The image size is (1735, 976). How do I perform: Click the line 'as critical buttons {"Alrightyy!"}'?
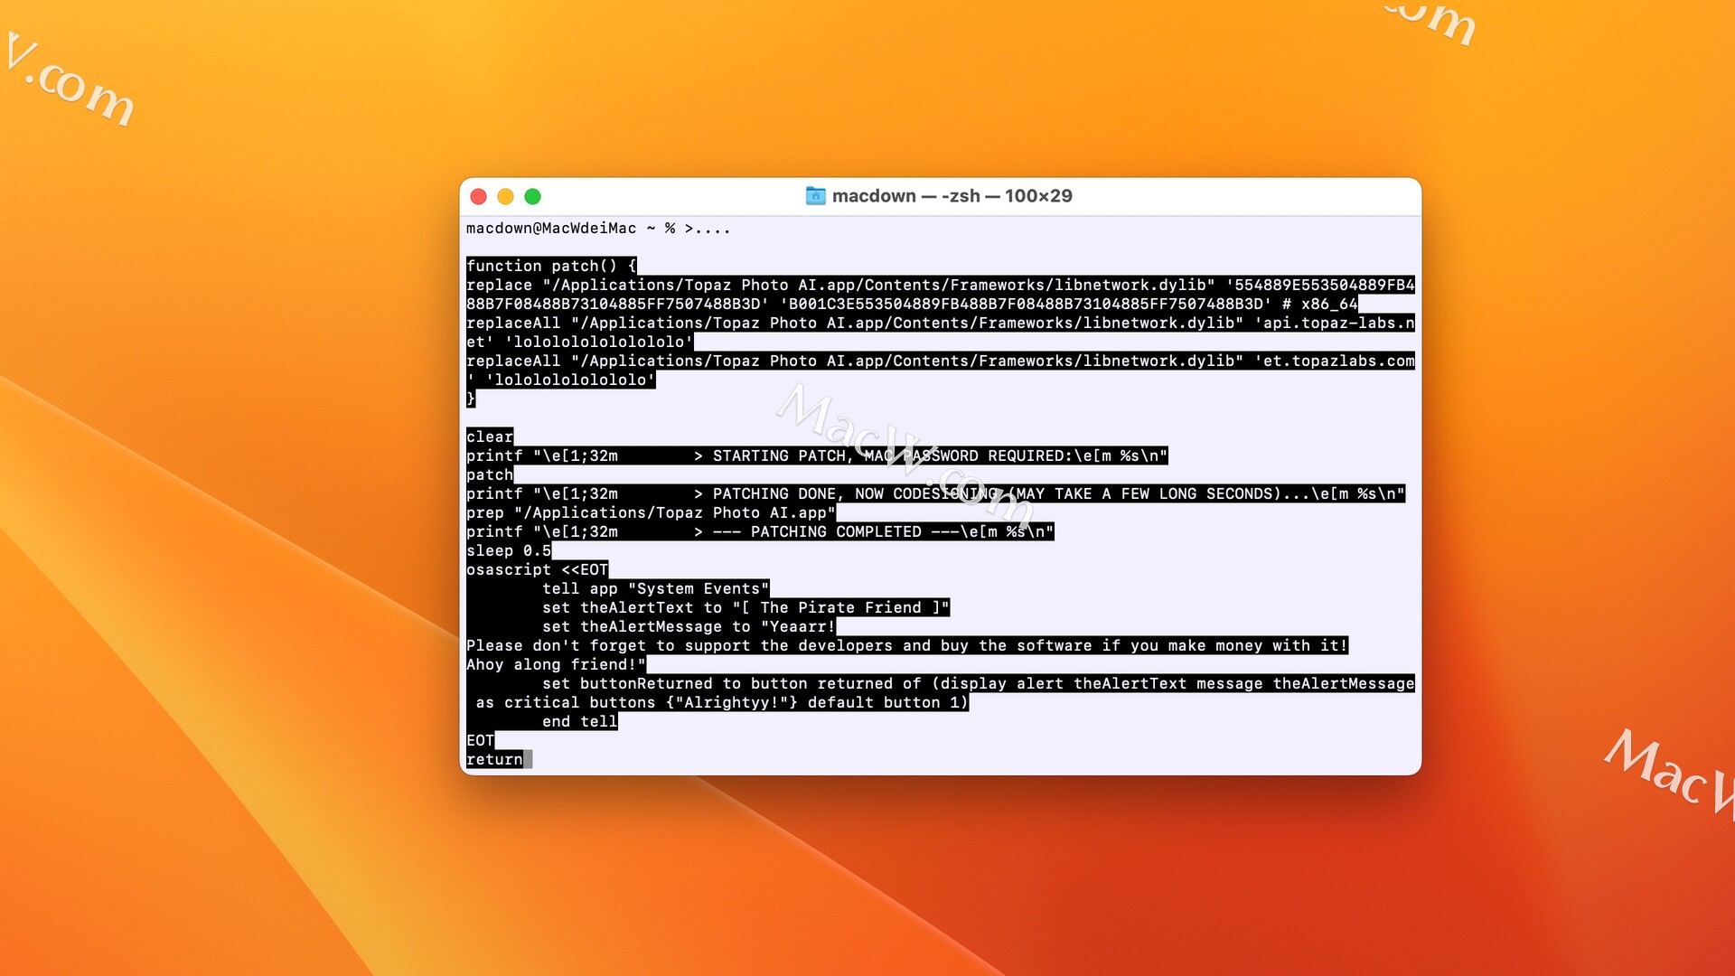[x=722, y=702]
